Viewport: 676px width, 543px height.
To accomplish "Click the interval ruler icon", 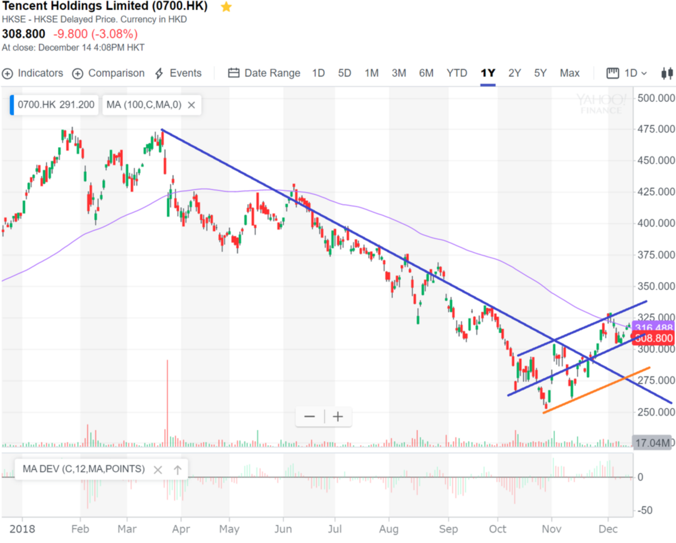I will [x=613, y=73].
